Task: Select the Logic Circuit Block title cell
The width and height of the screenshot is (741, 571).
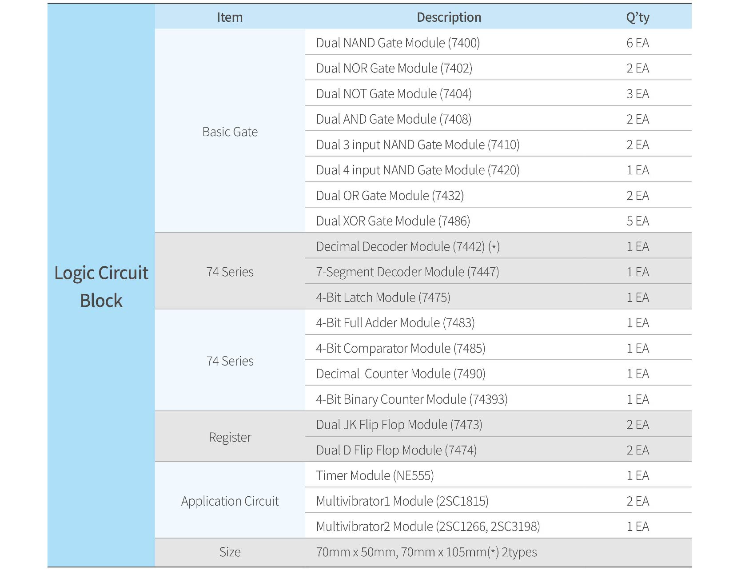Action: 101,286
